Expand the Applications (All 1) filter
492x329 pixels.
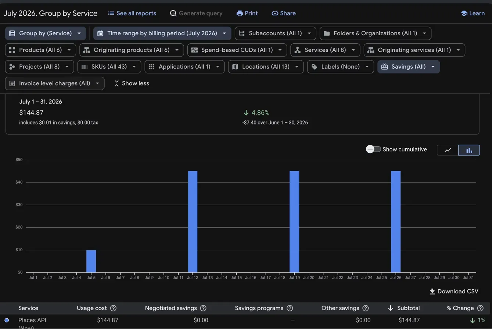[x=184, y=67]
